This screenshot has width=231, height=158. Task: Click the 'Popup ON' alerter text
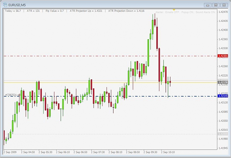187,12
